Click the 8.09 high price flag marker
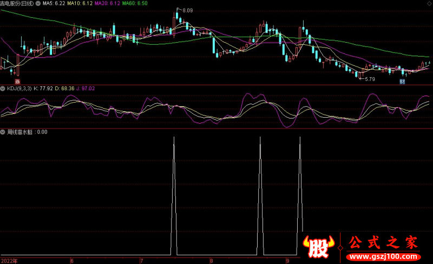This screenshot has width=433, height=264. pos(186,10)
